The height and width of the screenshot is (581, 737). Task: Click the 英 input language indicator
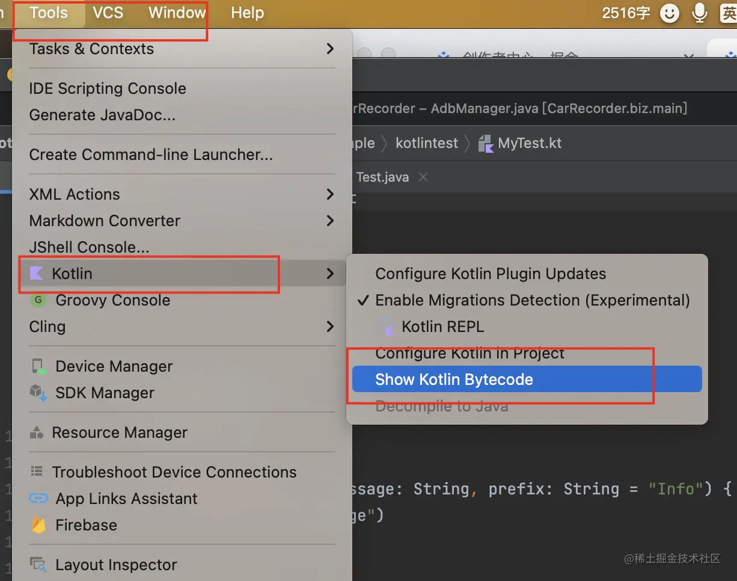(729, 13)
